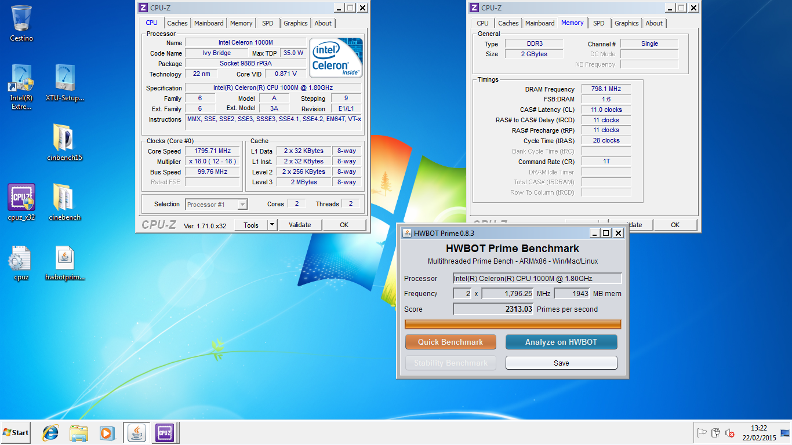Click Analyze on HWBOT button
The width and height of the screenshot is (792, 445).
click(561, 342)
